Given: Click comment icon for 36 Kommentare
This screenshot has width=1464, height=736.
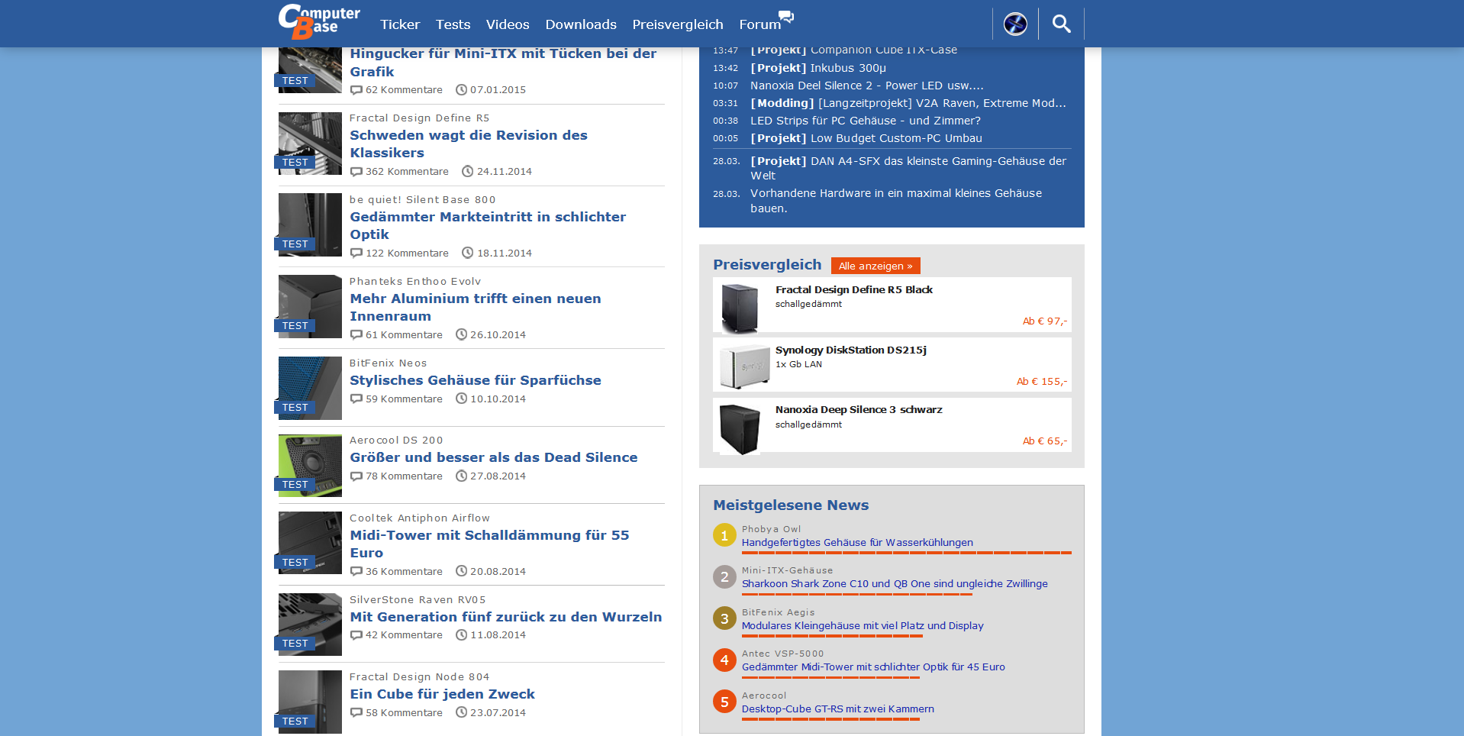Looking at the screenshot, I should [356, 572].
